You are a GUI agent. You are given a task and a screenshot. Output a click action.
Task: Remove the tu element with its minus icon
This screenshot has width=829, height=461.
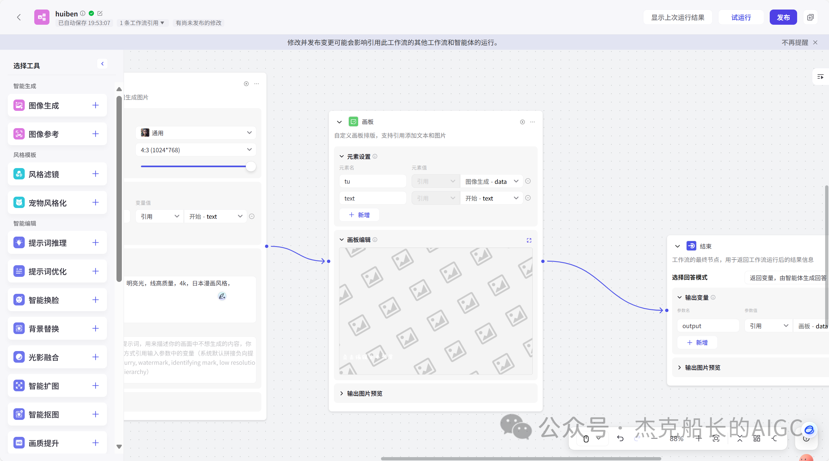(x=528, y=181)
